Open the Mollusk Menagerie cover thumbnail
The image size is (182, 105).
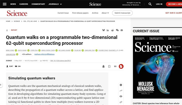click(157, 67)
